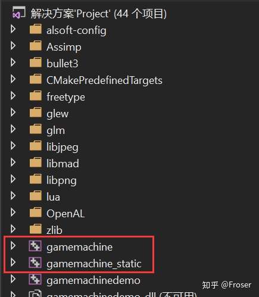Expand the freetype folder arrow
Viewport: 259px width, 297px height.
(13, 96)
